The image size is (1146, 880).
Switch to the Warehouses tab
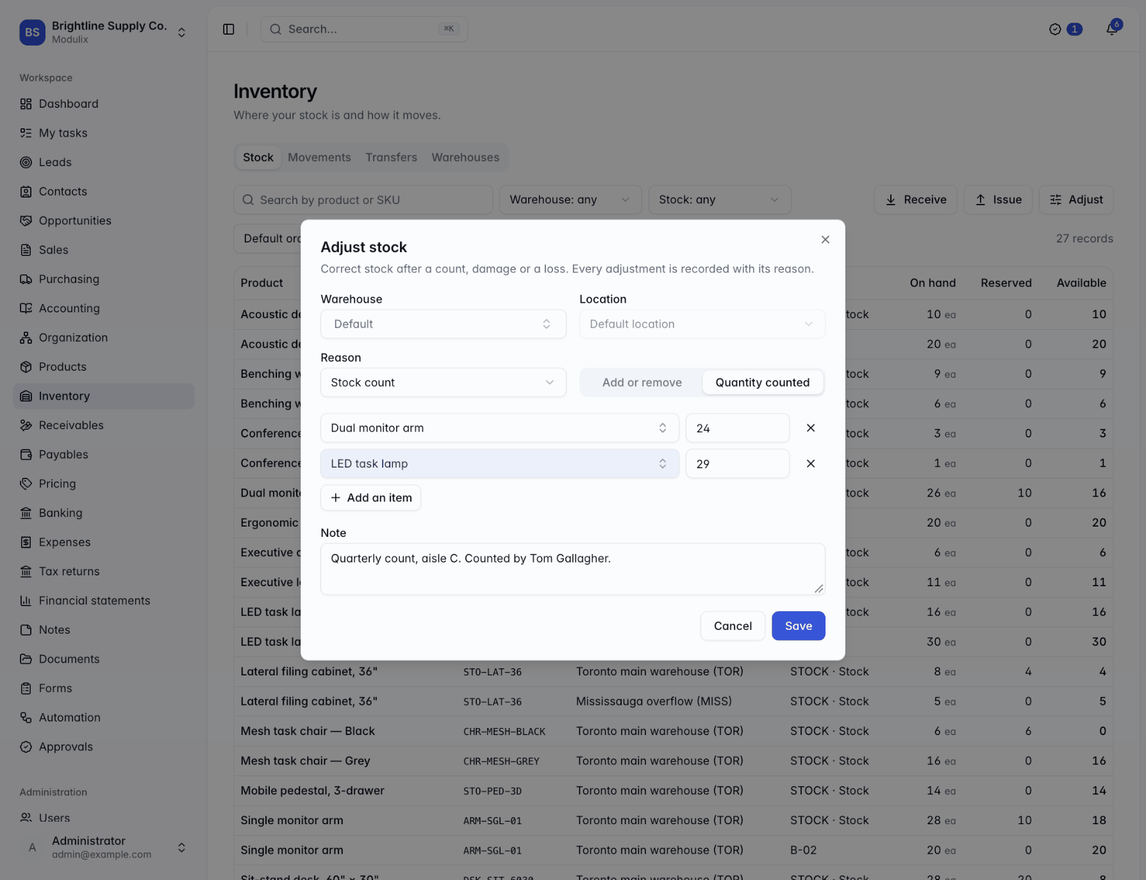[465, 157]
